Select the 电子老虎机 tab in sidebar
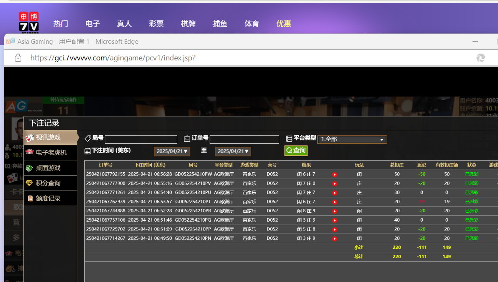Screen dimensions: 498x282 [x=51, y=152]
